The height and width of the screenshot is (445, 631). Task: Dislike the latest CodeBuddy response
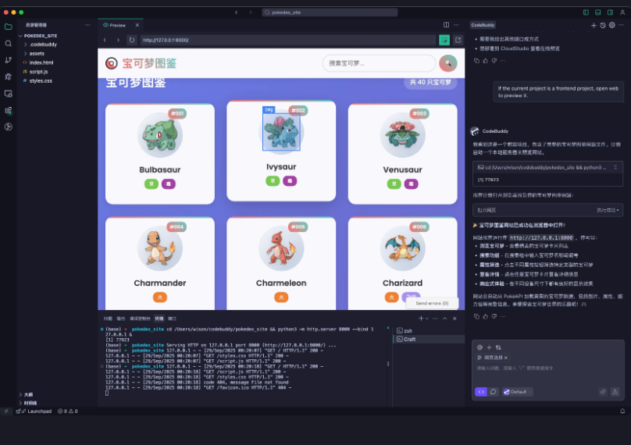[x=494, y=317]
